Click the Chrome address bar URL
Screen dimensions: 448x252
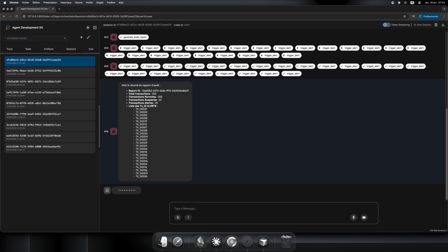(90, 16)
